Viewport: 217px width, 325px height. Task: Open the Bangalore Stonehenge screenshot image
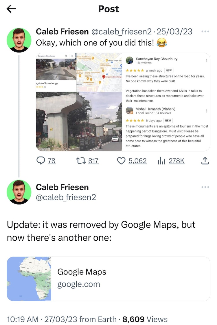123,102
